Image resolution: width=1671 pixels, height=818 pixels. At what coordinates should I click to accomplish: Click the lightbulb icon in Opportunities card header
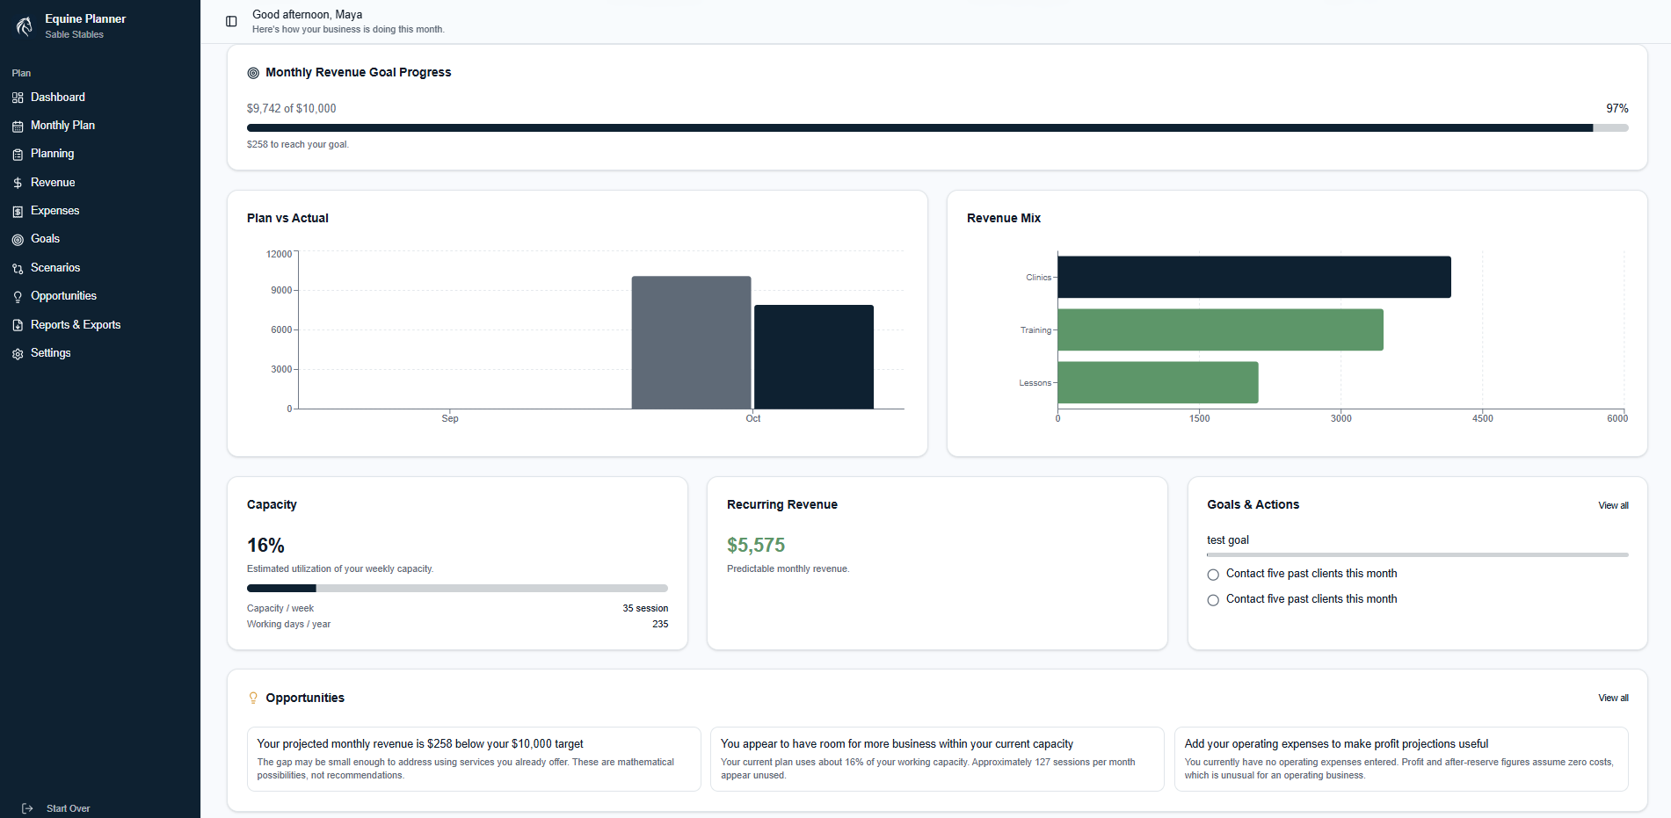253,698
